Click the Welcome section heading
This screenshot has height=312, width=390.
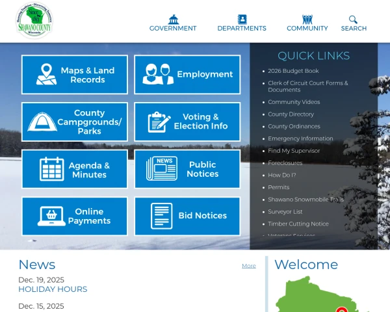click(306, 265)
